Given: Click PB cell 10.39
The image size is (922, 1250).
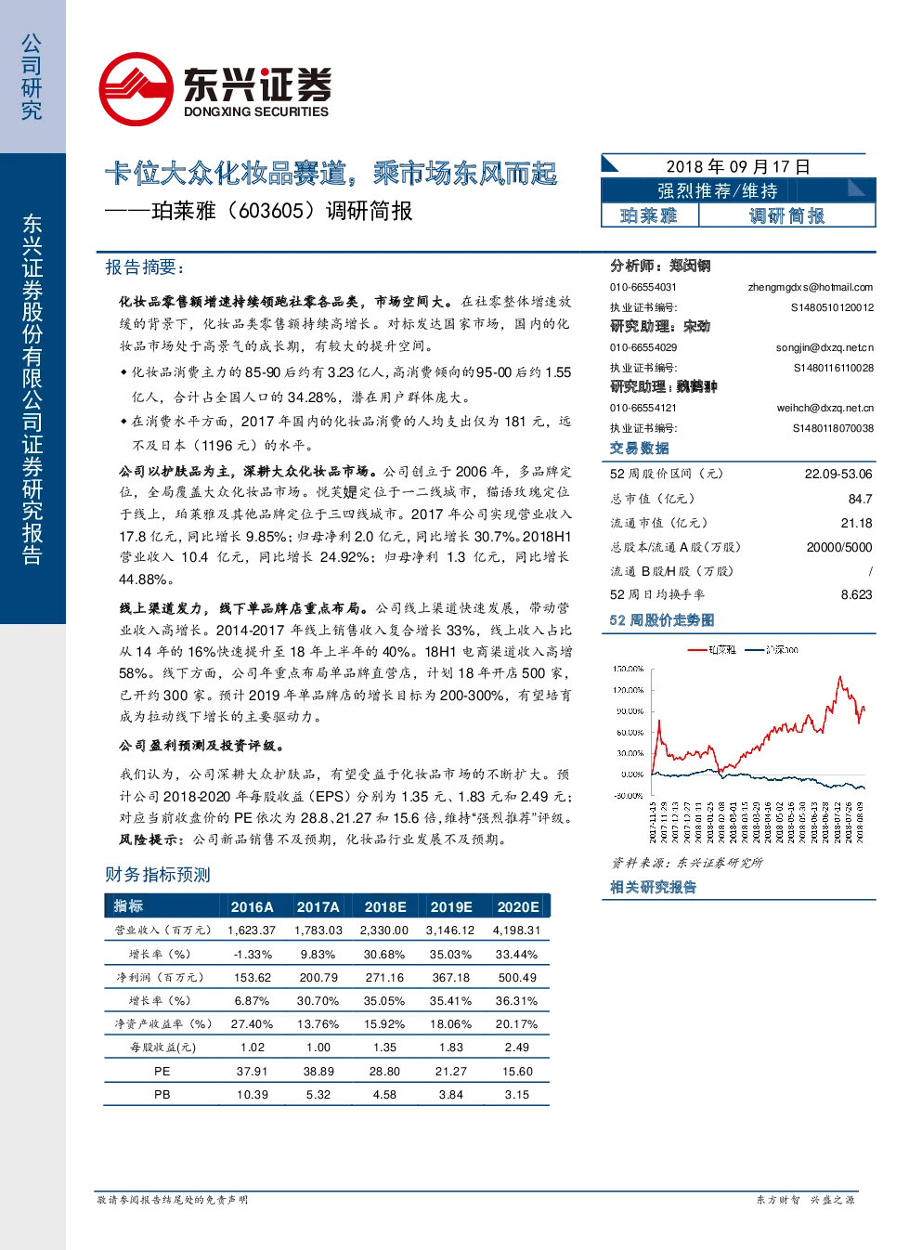Looking at the screenshot, I should click(253, 1094).
